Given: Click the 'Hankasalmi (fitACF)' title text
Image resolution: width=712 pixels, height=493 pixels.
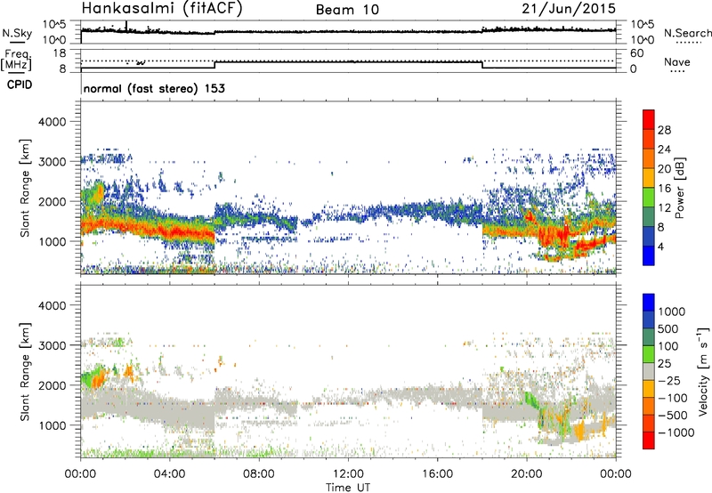Looking at the screenshot, I should [x=162, y=9].
